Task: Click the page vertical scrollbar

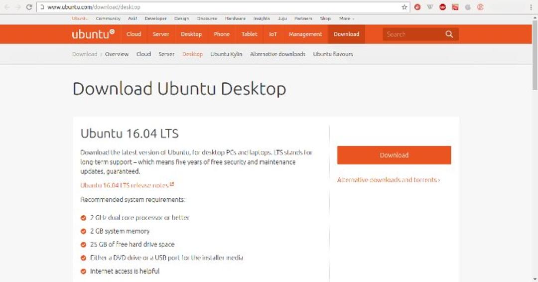Action: click(535, 55)
